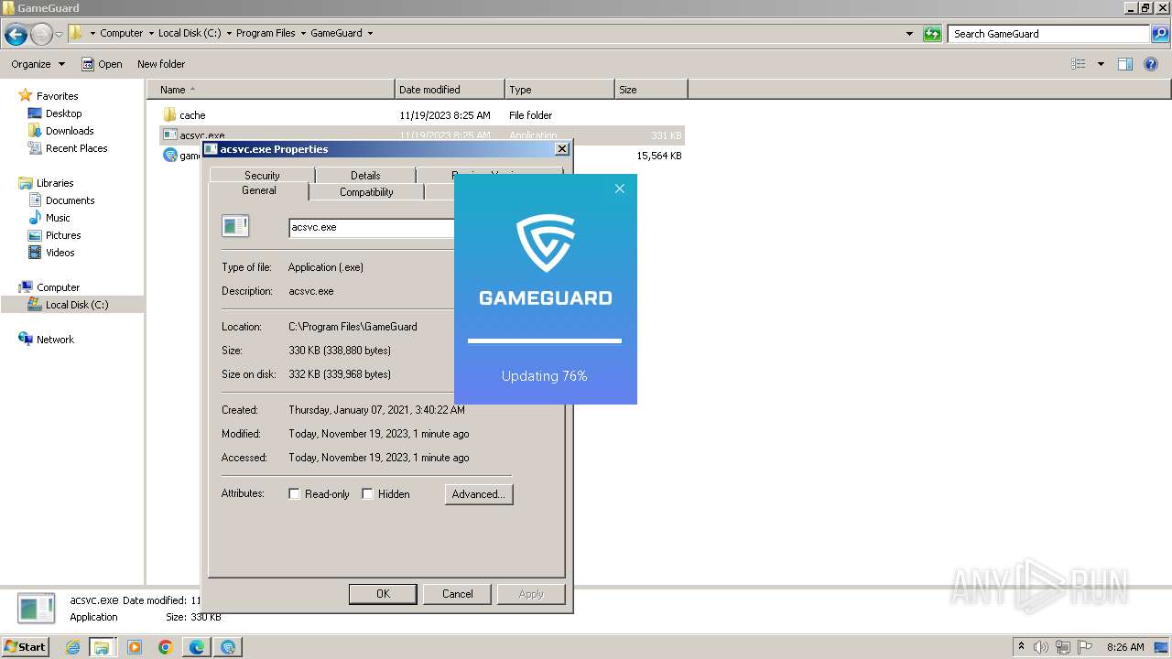Switch to the Security tab
The image size is (1172, 659).
point(262,175)
